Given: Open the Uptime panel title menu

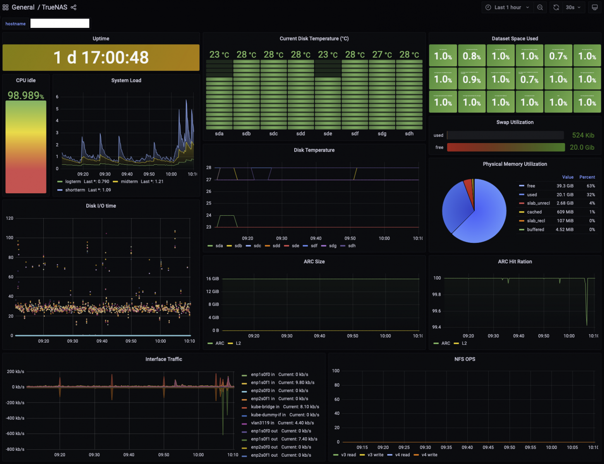Looking at the screenshot, I should pos(101,39).
